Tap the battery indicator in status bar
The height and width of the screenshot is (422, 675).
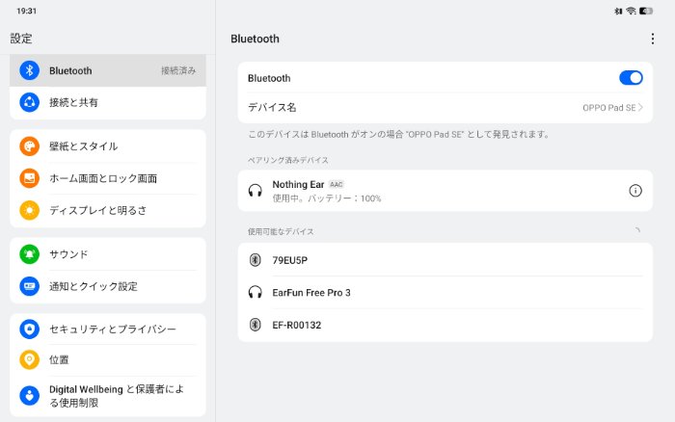click(660, 11)
